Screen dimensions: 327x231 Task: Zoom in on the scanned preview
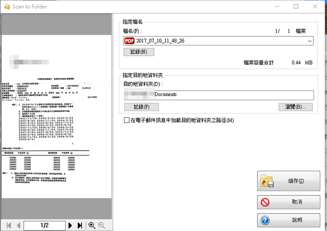[x=92, y=225]
